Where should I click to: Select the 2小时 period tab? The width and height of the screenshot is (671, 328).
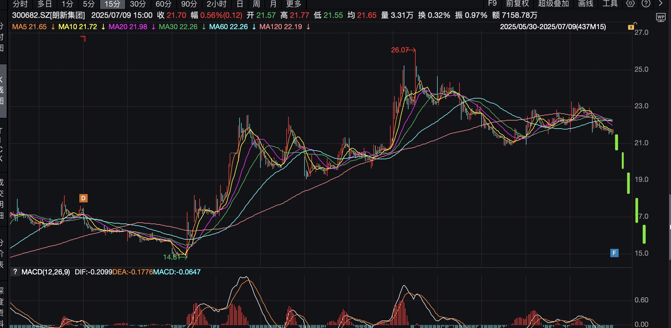click(x=217, y=4)
